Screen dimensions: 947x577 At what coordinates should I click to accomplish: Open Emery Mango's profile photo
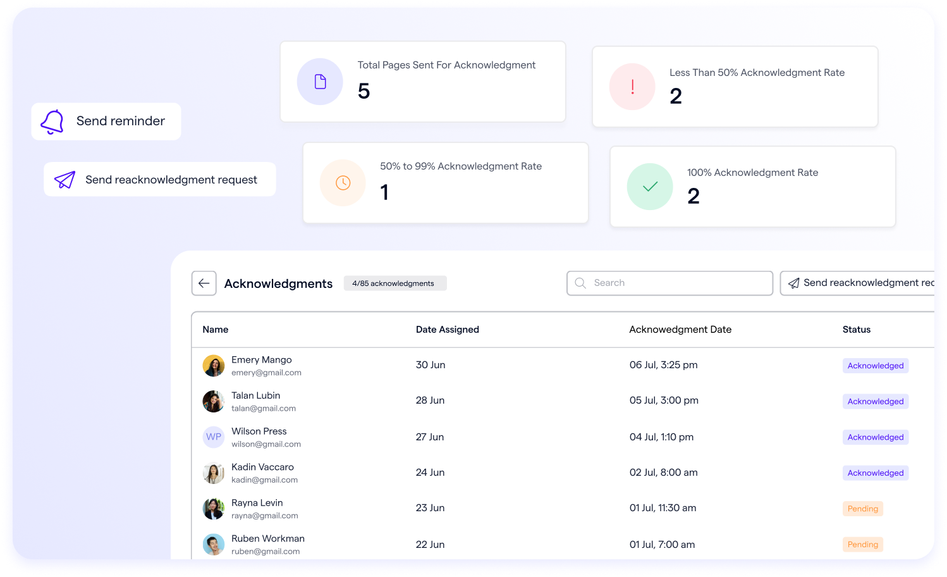coord(214,366)
